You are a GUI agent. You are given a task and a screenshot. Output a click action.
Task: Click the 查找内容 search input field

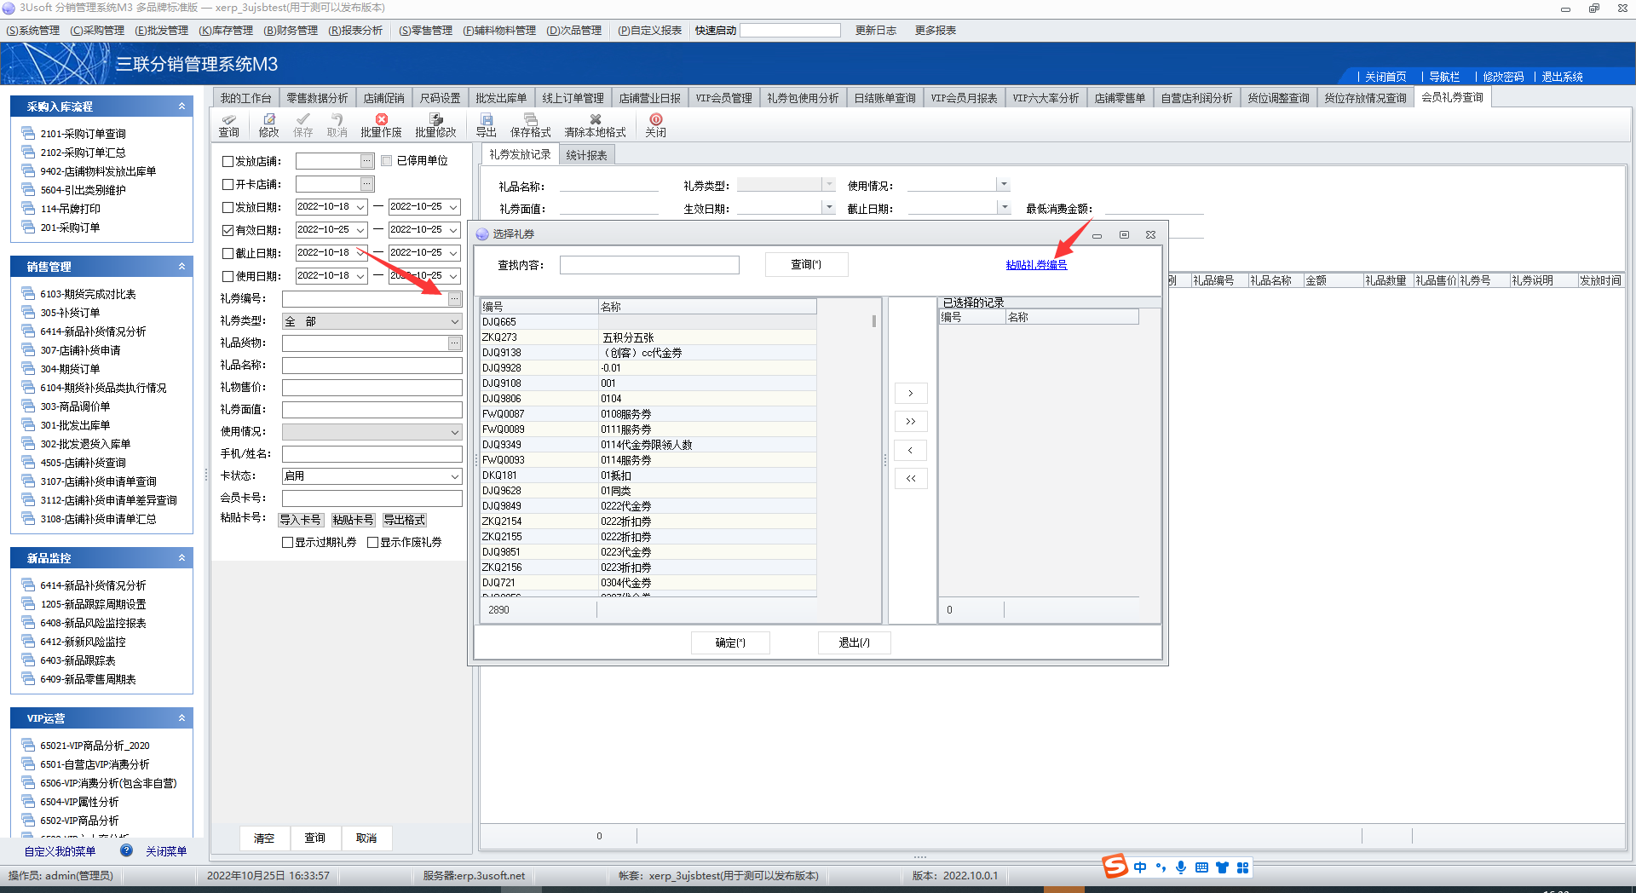point(649,265)
